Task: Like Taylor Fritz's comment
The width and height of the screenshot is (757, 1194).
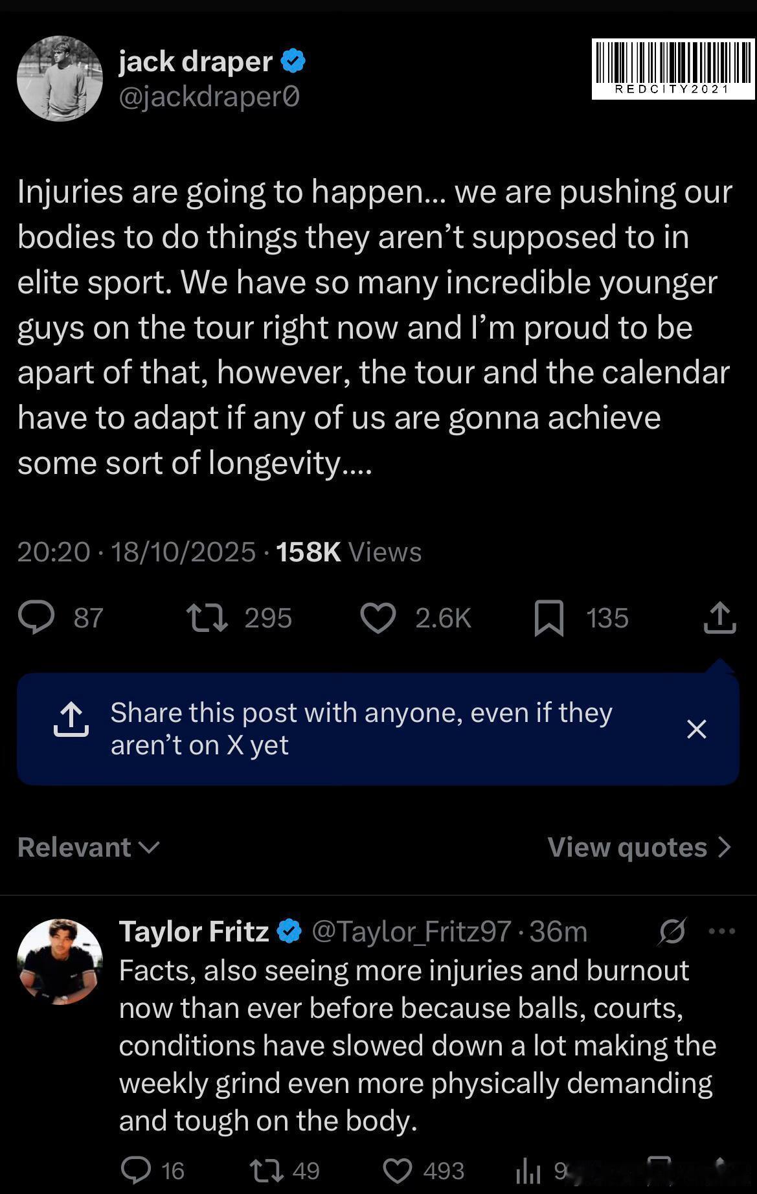Action: (398, 1170)
